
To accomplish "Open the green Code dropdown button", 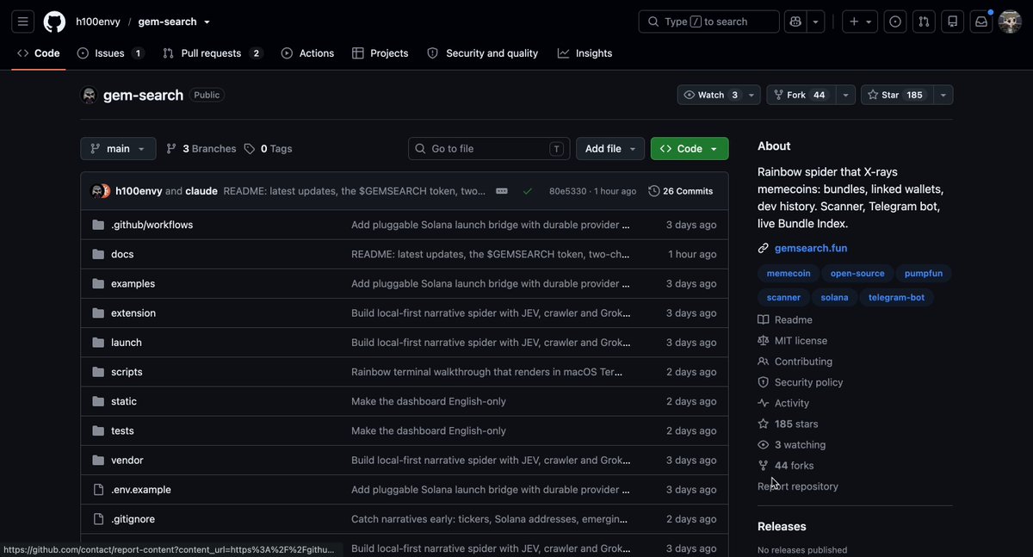I will coord(690,149).
